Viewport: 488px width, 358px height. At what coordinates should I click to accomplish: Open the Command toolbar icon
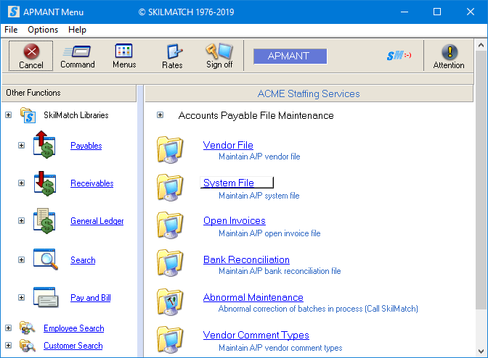[x=77, y=51]
